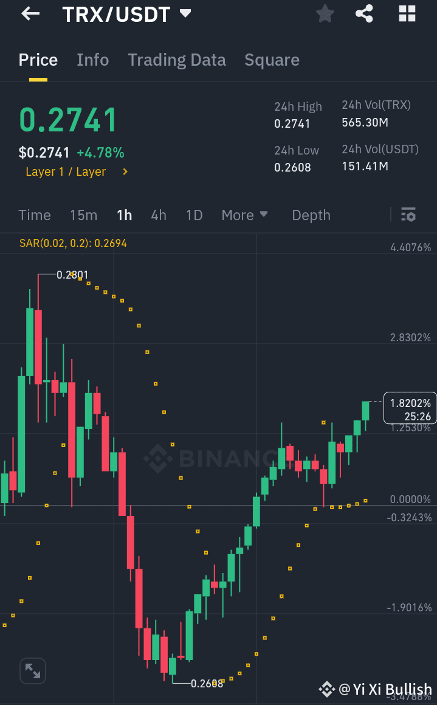Expand chart to fullscreen with bottom-left icon
437x705 pixels.
click(x=32, y=670)
